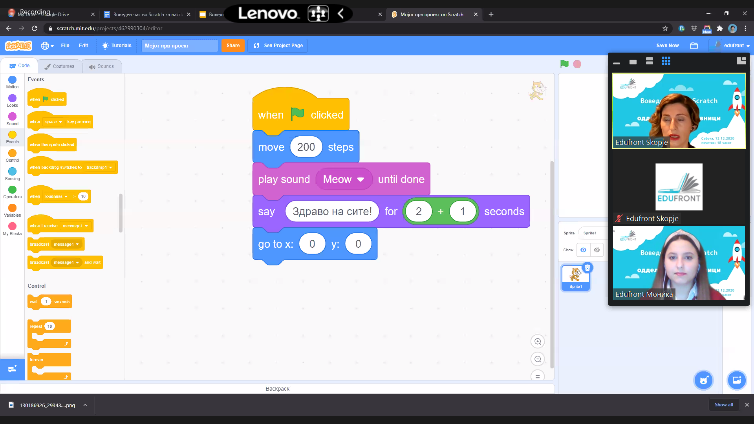Open the language globe dropdown

point(47,46)
